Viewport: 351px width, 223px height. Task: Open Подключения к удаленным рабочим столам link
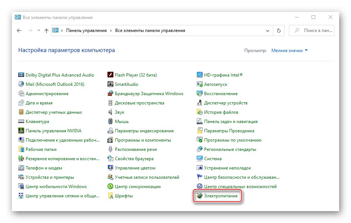coord(62,140)
